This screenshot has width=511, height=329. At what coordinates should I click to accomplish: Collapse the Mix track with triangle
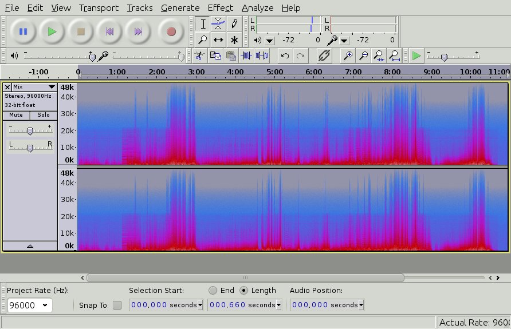pyautogui.click(x=30, y=246)
